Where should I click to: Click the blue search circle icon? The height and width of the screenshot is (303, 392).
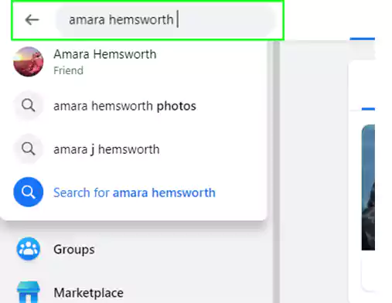pyautogui.click(x=29, y=192)
